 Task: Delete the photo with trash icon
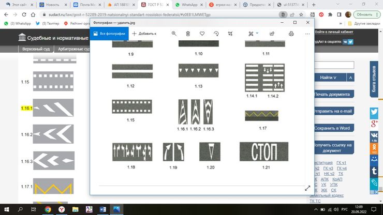click(x=188, y=34)
